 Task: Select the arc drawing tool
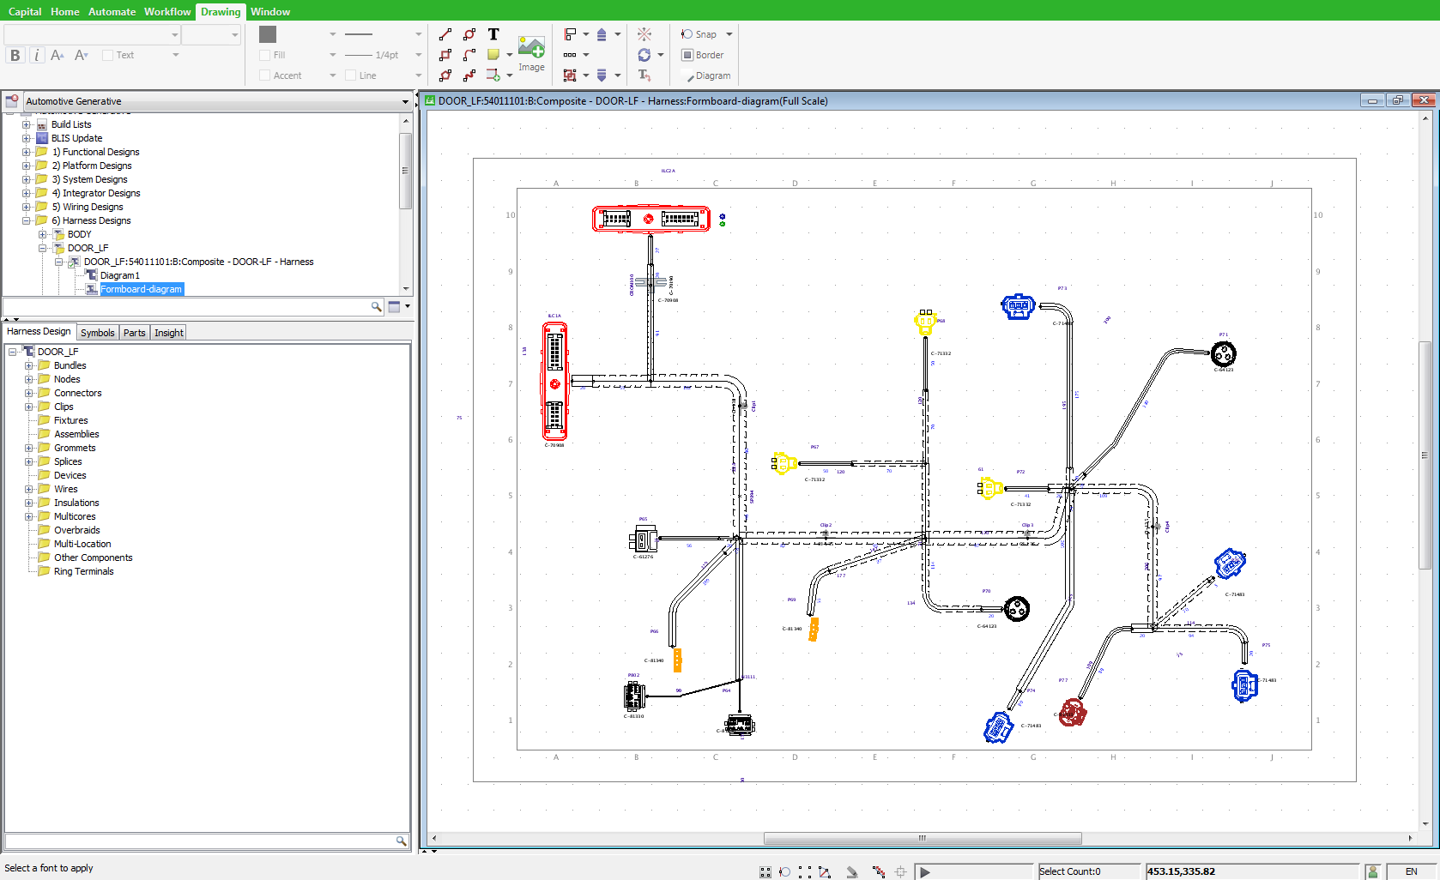(469, 55)
